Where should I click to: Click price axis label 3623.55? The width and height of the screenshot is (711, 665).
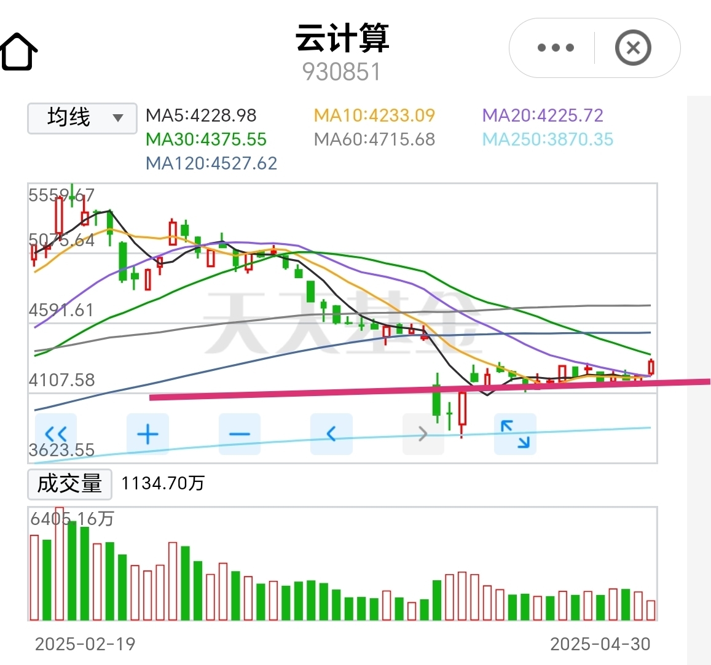pyautogui.click(x=61, y=450)
